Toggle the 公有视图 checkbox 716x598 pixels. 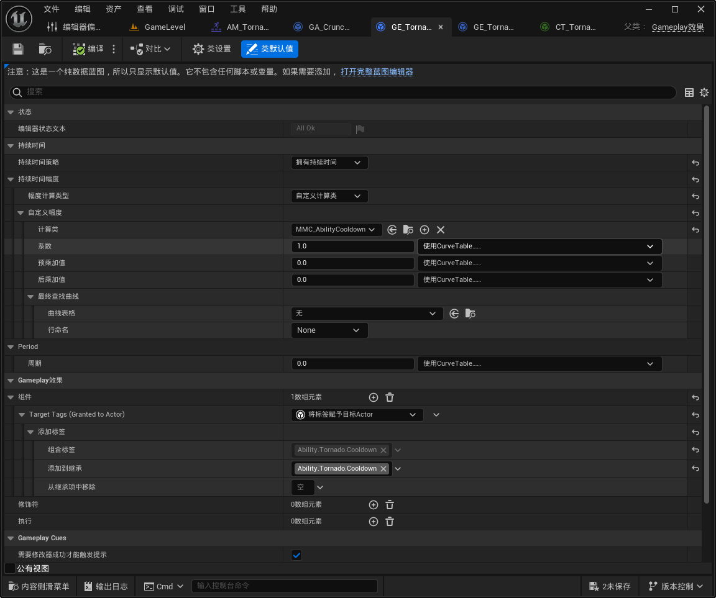point(9,568)
